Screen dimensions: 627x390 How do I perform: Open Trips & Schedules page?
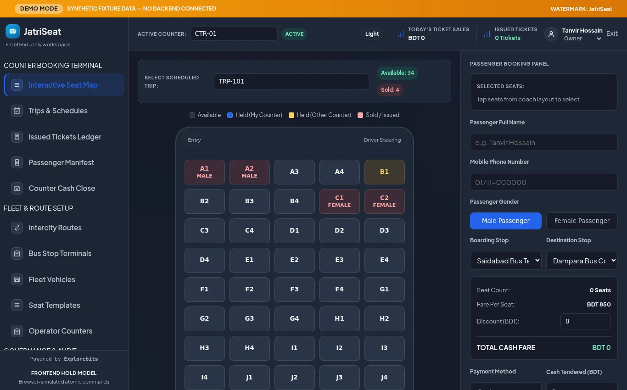pyautogui.click(x=64, y=111)
